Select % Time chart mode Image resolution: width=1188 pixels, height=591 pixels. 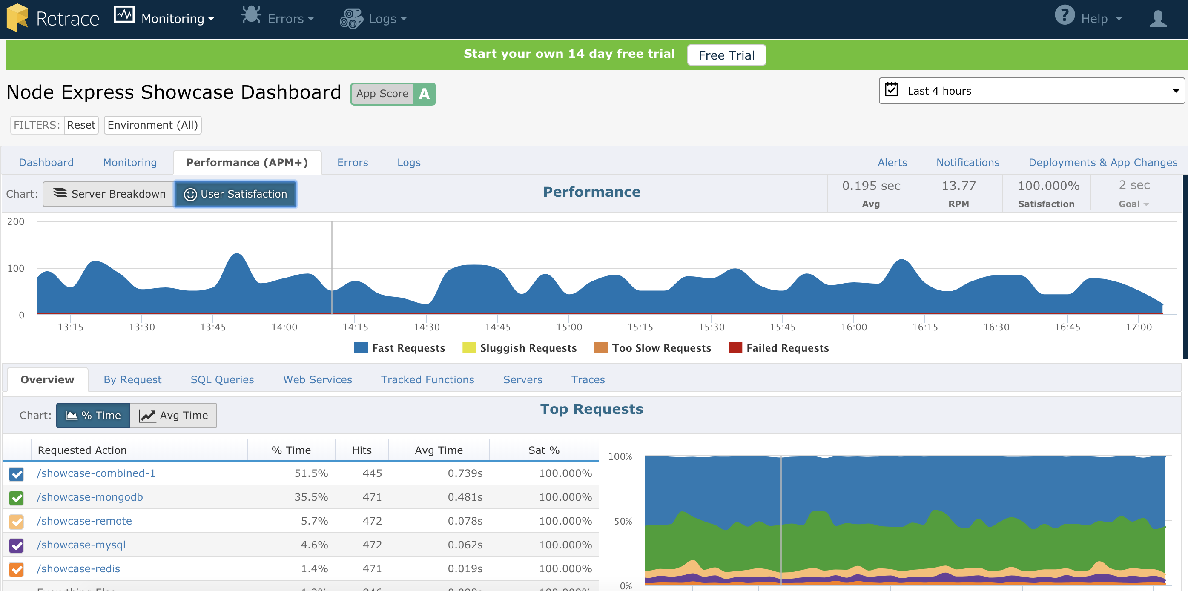click(93, 415)
